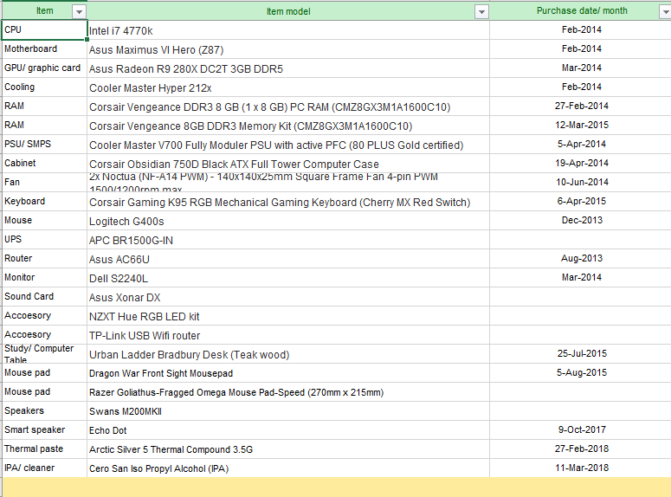Select the UPS item cell
671x497 pixels.
[44, 239]
